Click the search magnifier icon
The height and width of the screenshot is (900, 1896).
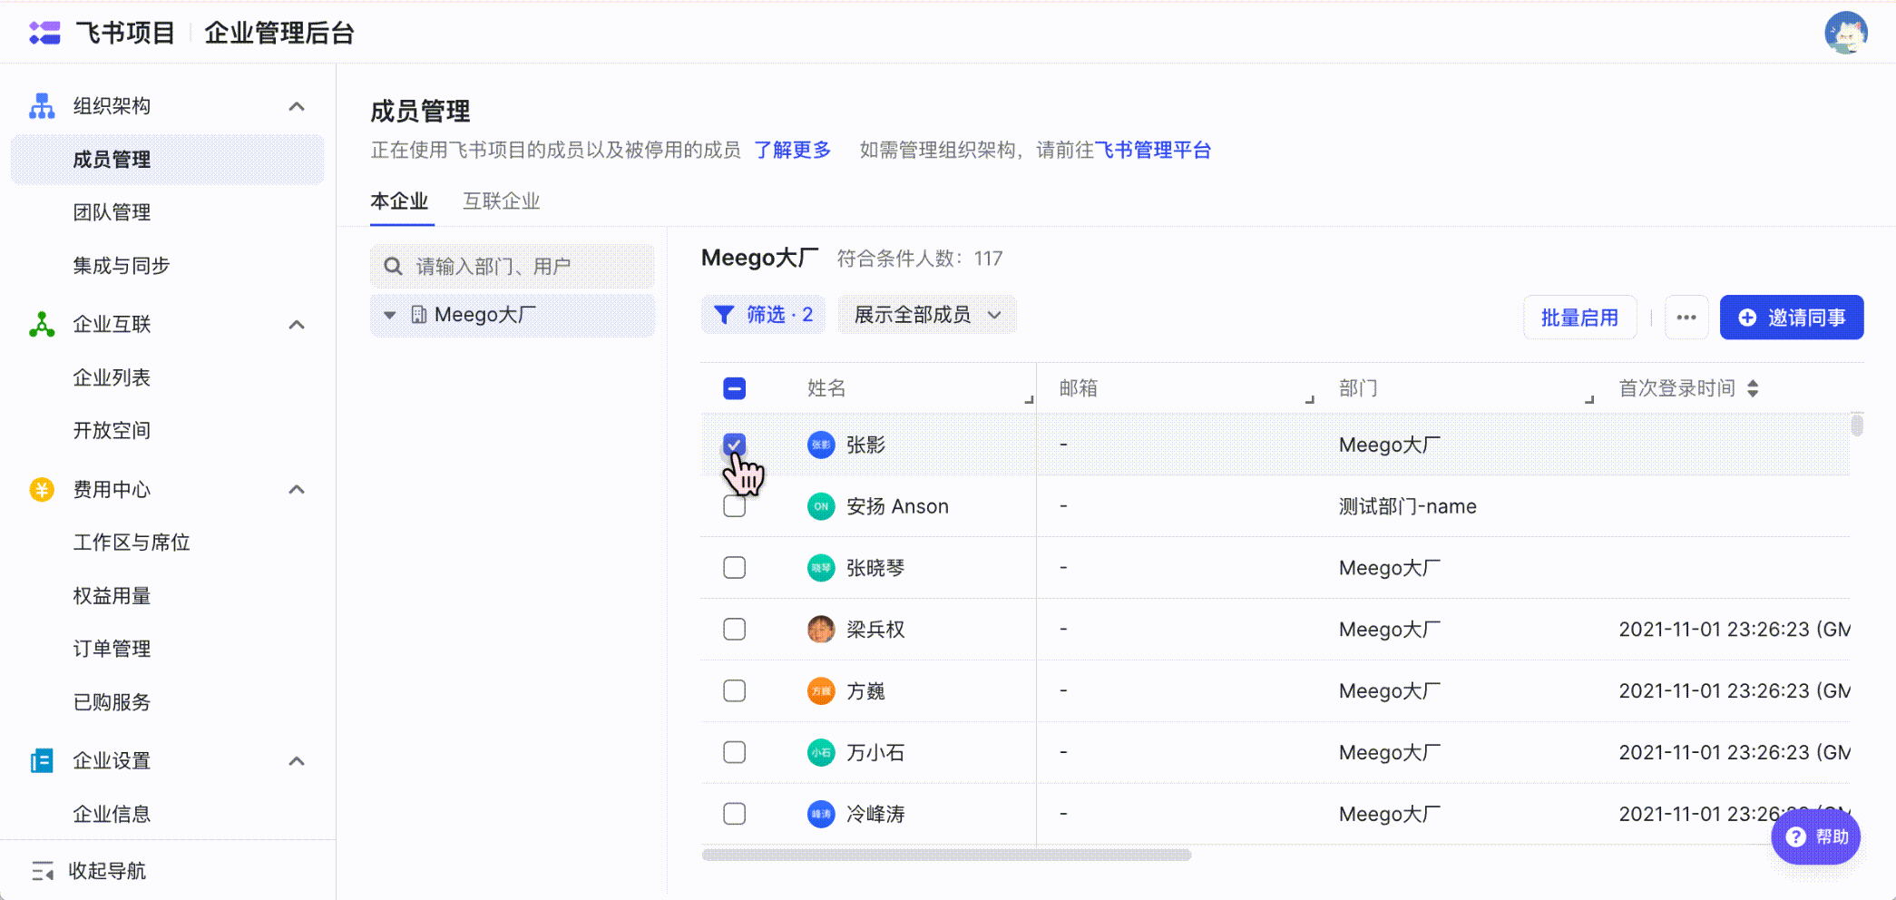click(393, 267)
